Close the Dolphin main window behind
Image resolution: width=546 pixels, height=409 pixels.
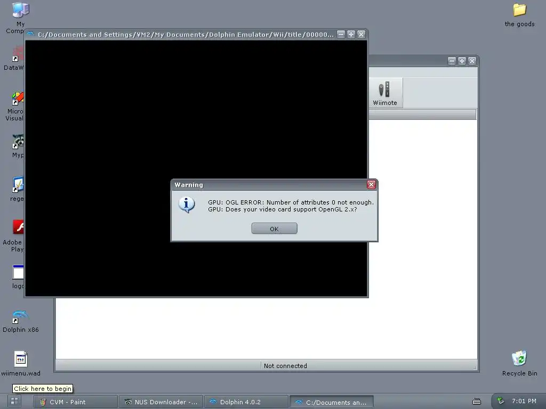472,61
